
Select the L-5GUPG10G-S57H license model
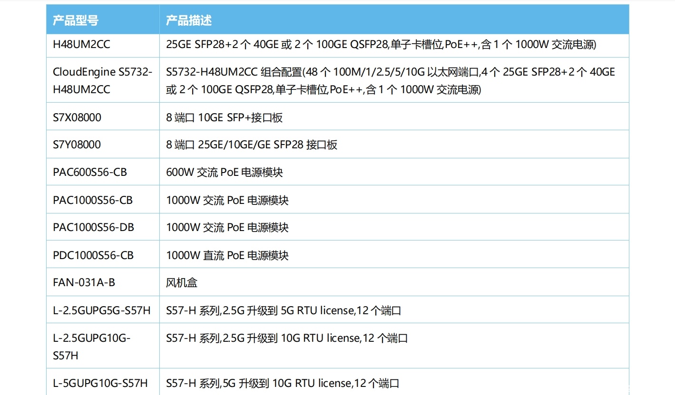100,383
